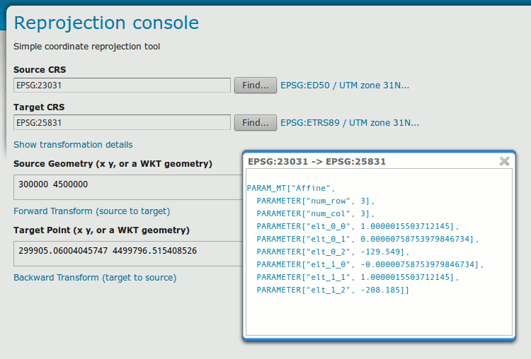Viewport: 531px width, 359px height.
Task: Focus the Target CRS text box
Action: click(122, 123)
